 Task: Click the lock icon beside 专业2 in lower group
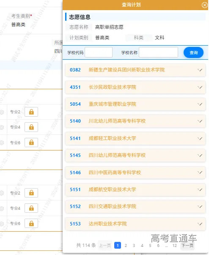point(31,193)
